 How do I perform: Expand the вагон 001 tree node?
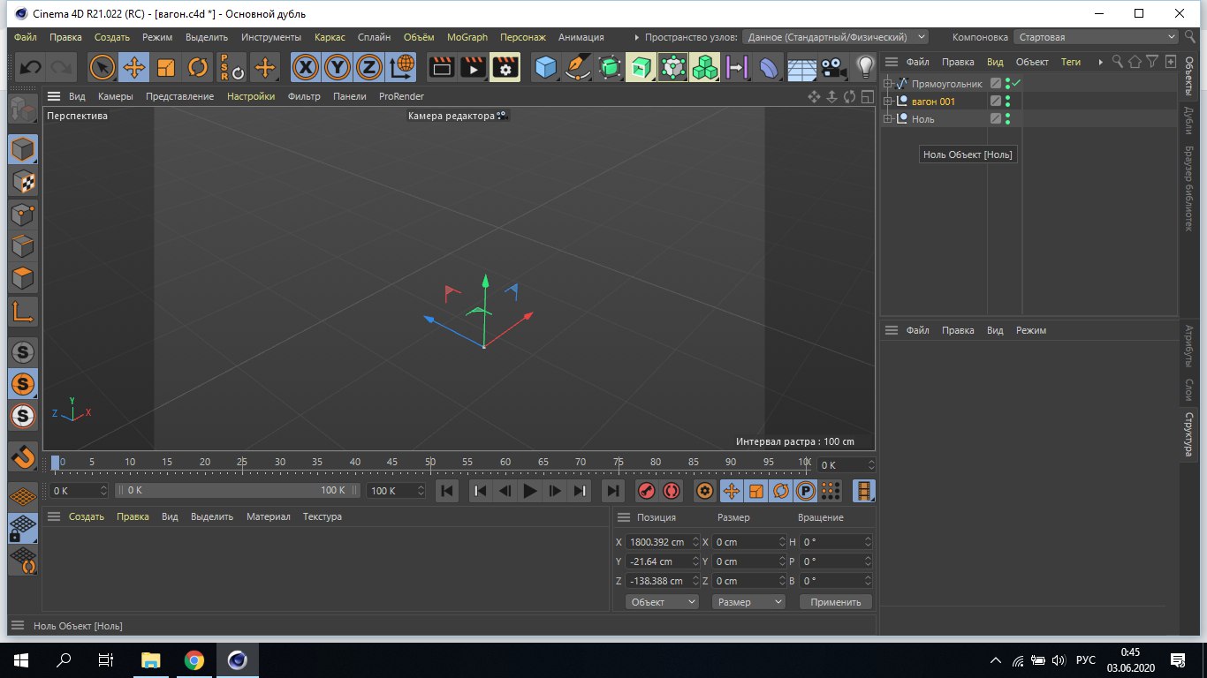(888, 102)
